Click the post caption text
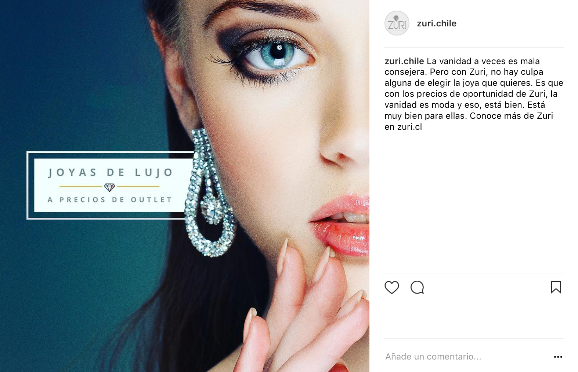This screenshot has height=372, width=578. point(474,94)
